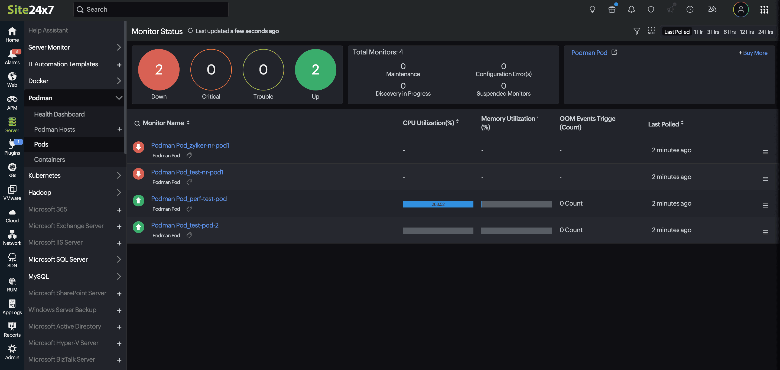Click the shield icon in the header
This screenshot has height=370, width=780.
[651, 9]
